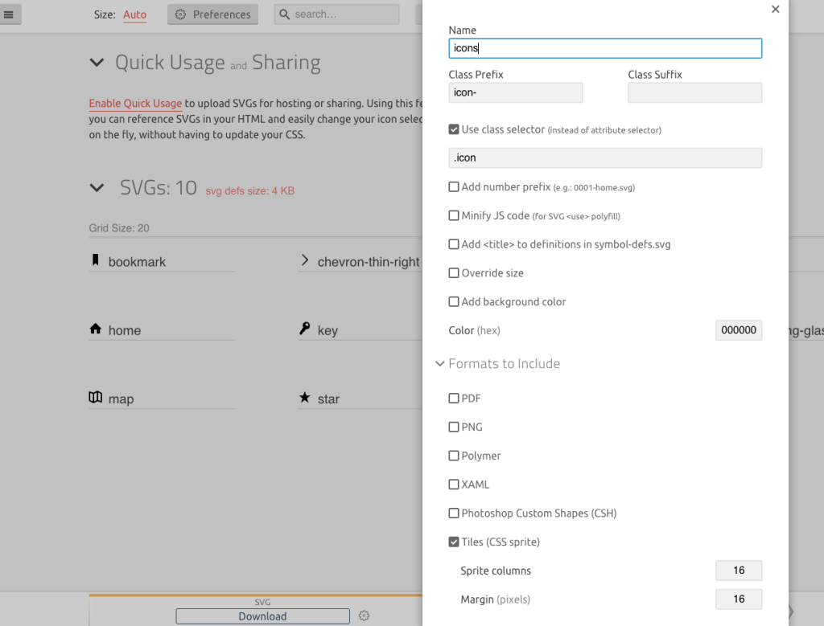824x626 pixels.
Task: Click the gear icon beside Download
Action: (364, 616)
